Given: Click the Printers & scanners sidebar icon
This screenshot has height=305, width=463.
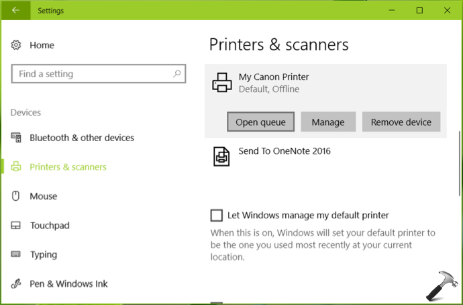Looking at the screenshot, I should pyautogui.click(x=16, y=167).
